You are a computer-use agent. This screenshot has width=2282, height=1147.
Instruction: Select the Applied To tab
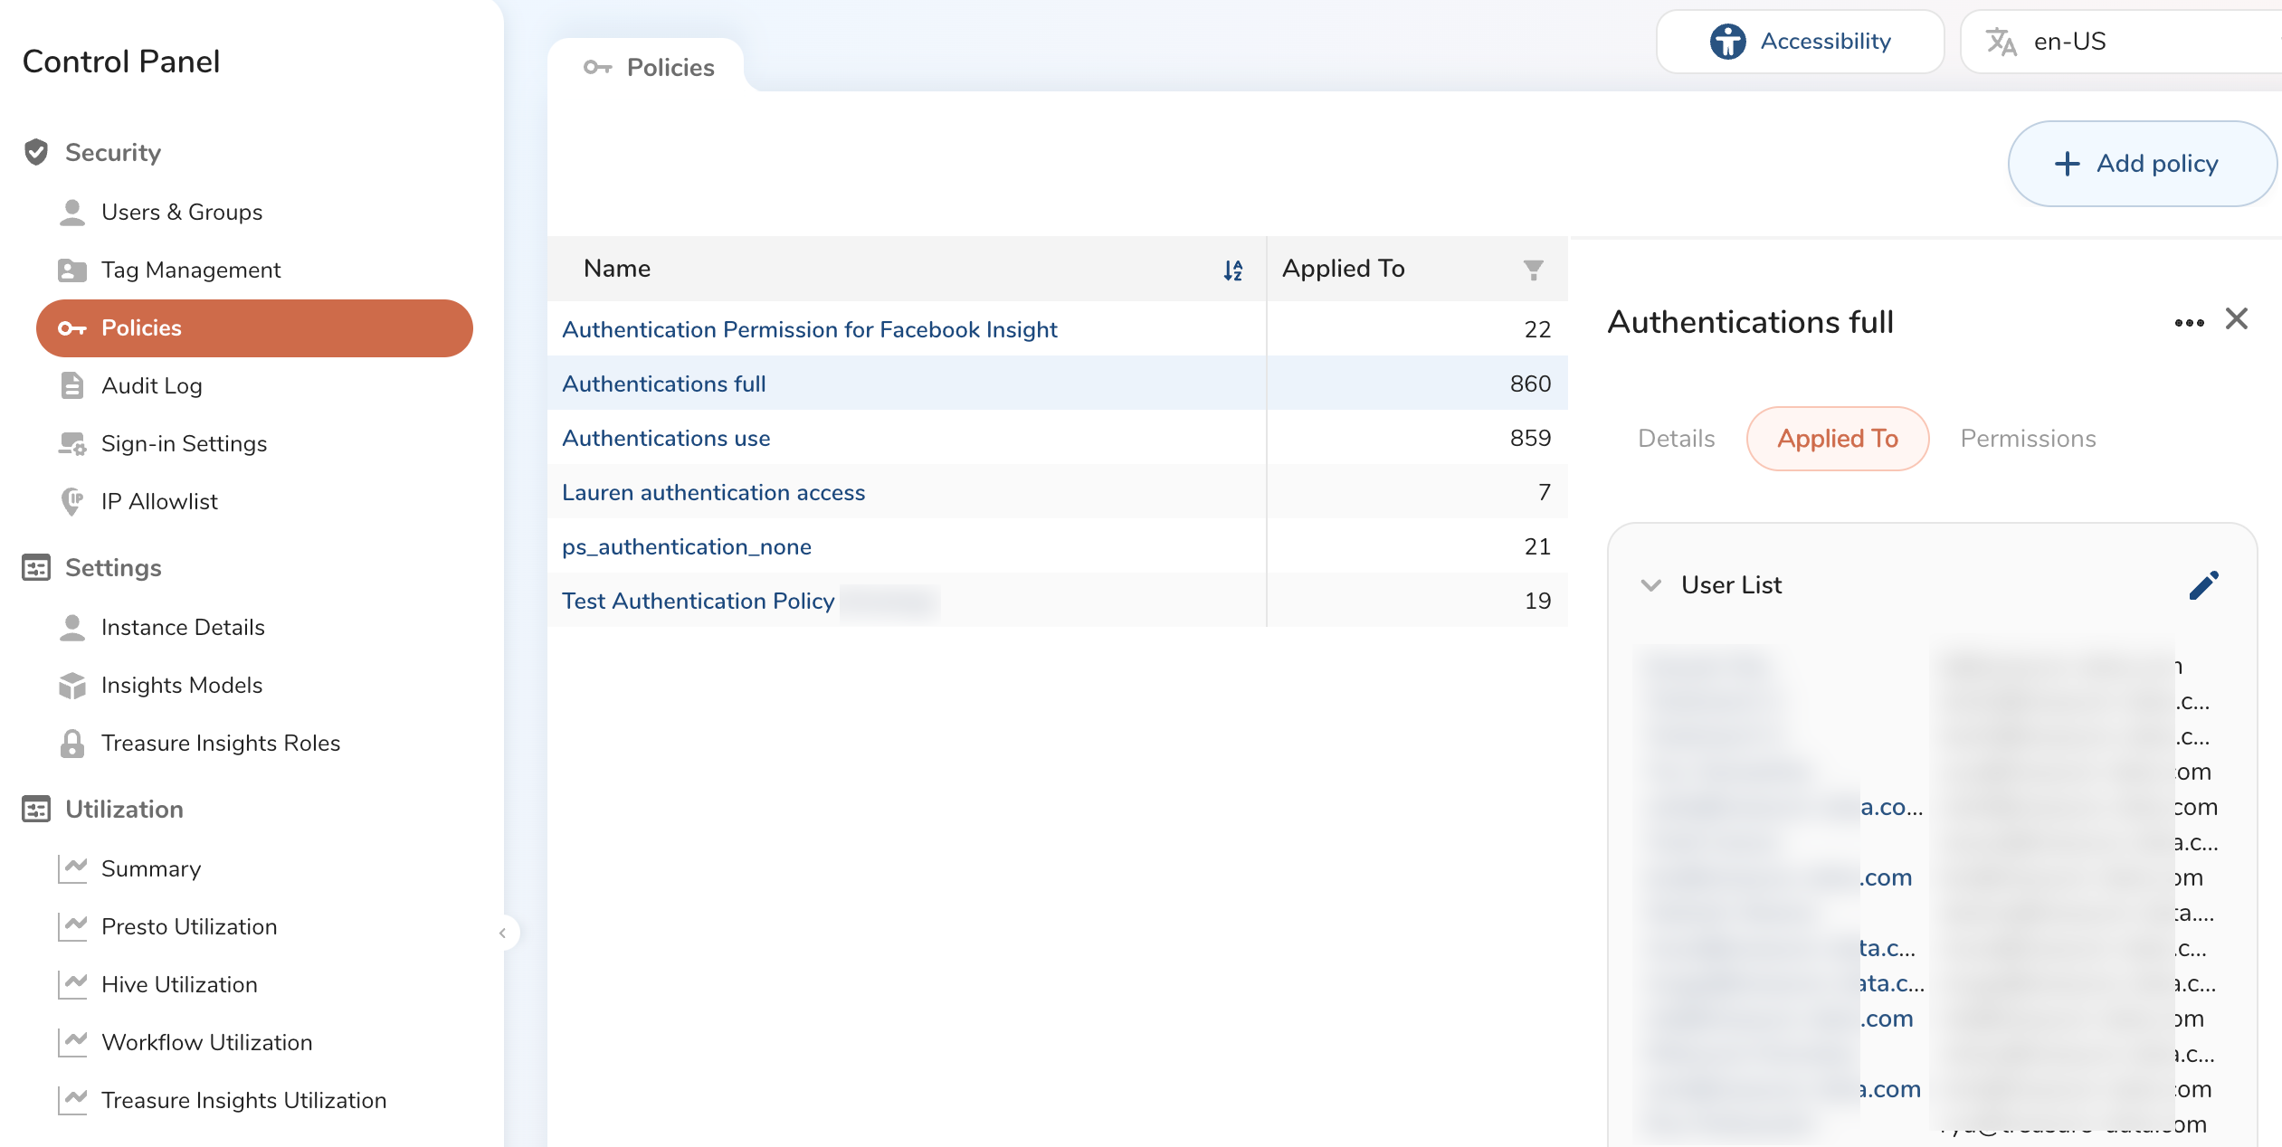pyautogui.click(x=1837, y=439)
